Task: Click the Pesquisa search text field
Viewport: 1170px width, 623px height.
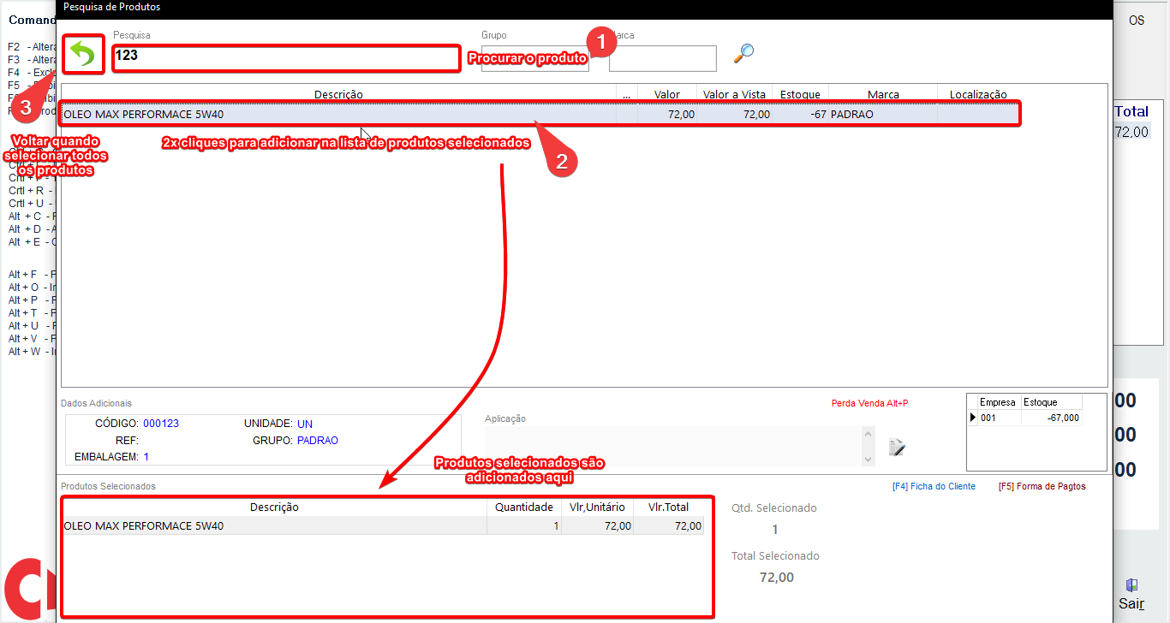Action: click(x=286, y=57)
